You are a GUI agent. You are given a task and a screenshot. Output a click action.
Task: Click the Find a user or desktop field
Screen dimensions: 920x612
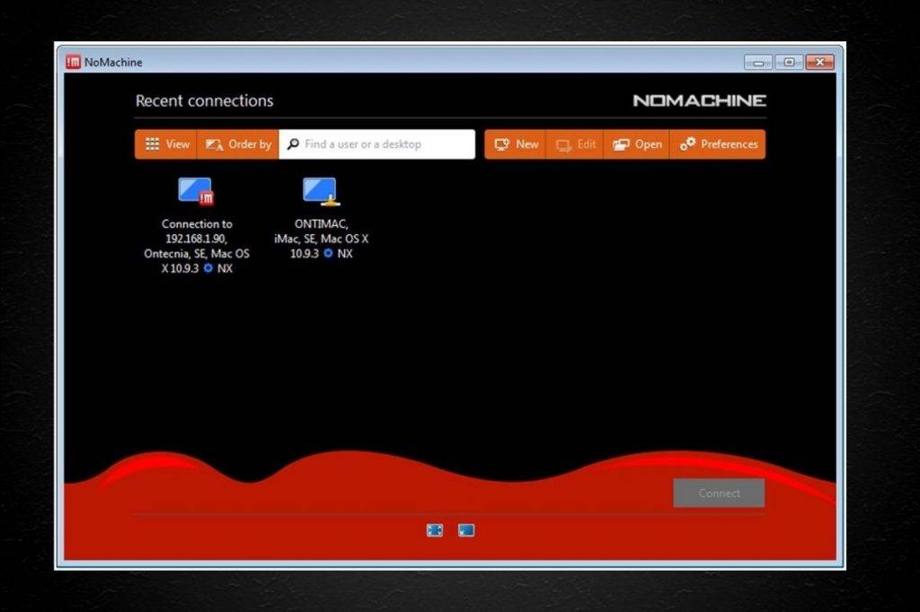pyautogui.click(x=376, y=144)
